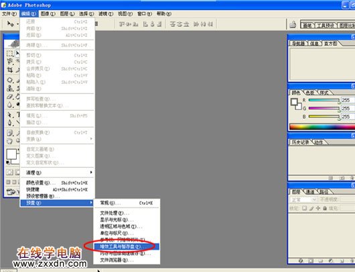The height and width of the screenshot is (272, 355).
Task: Click the R color slider
Action: pos(324,100)
